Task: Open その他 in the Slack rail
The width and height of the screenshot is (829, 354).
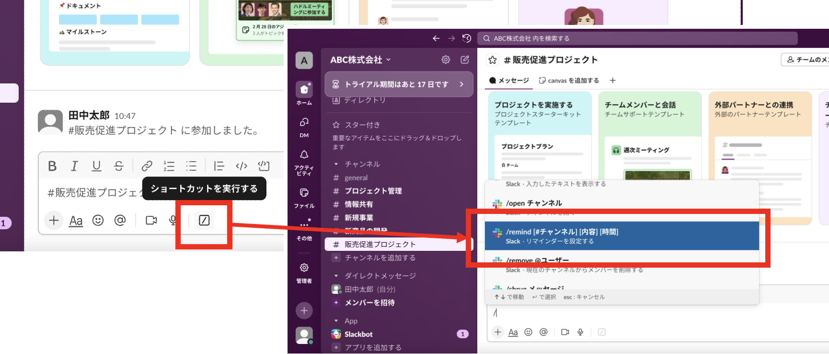Action: click(x=304, y=230)
